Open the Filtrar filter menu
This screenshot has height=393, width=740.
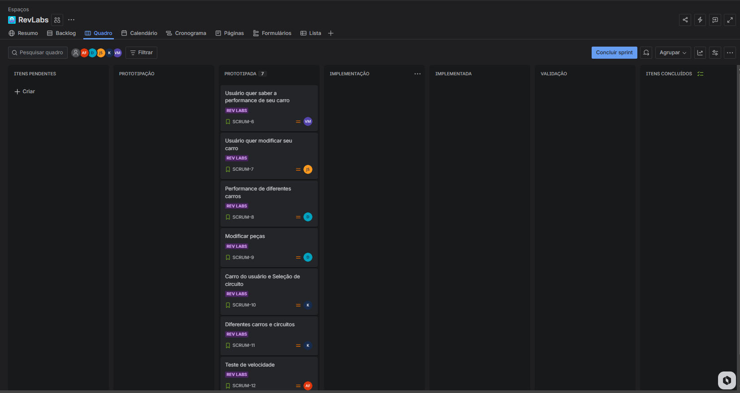point(141,52)
